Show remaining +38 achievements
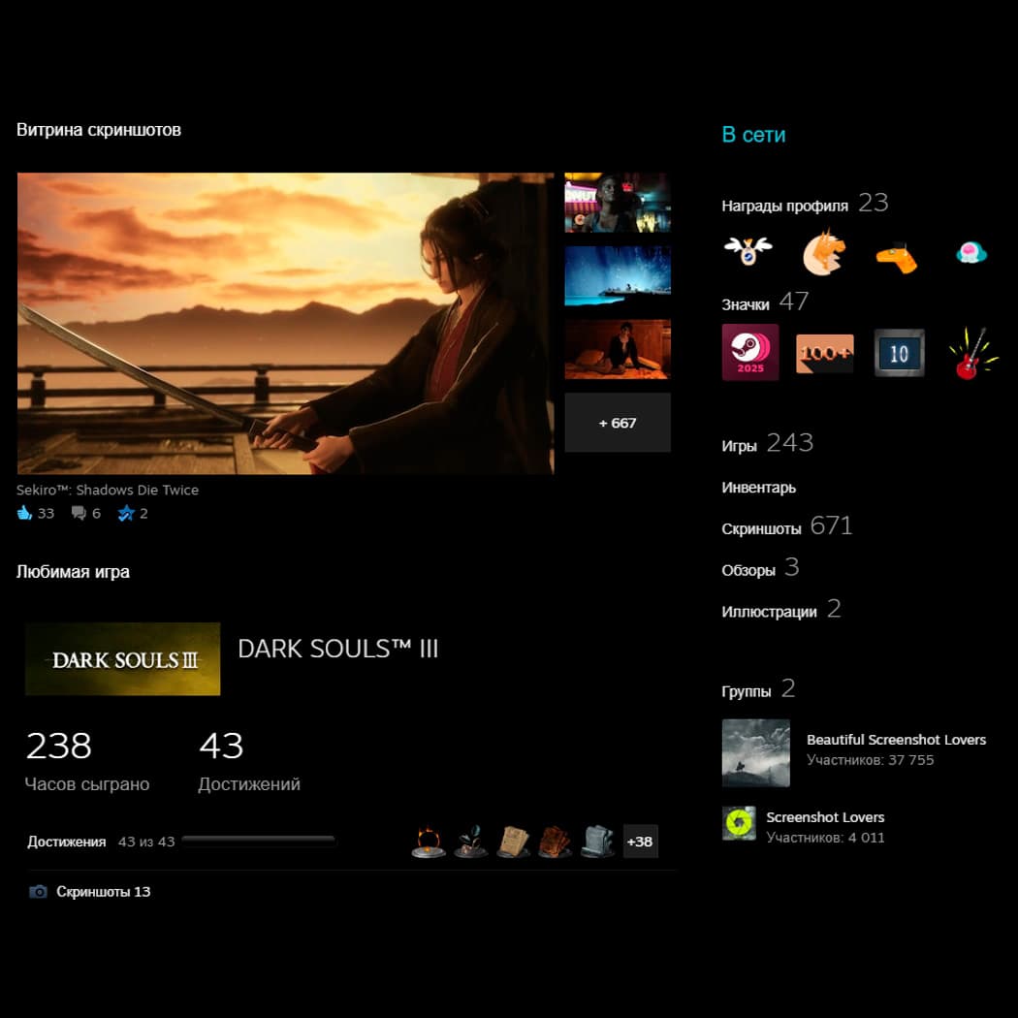 click(640, 842)
